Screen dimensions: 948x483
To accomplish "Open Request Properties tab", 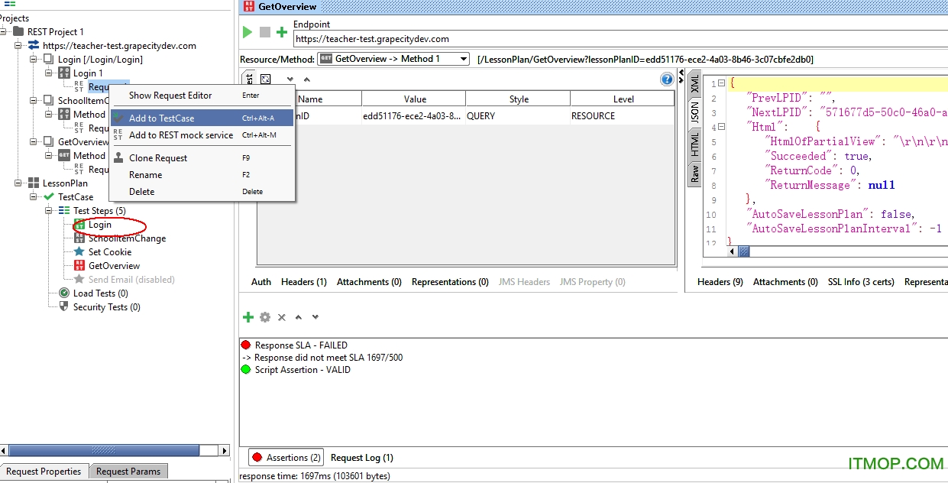I will coord(44,472).
